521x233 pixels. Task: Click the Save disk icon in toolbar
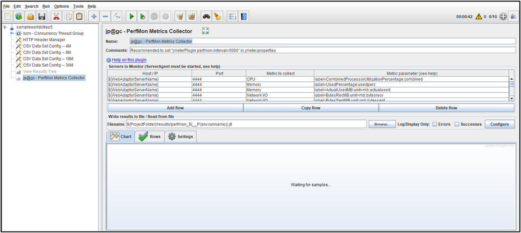42,16
